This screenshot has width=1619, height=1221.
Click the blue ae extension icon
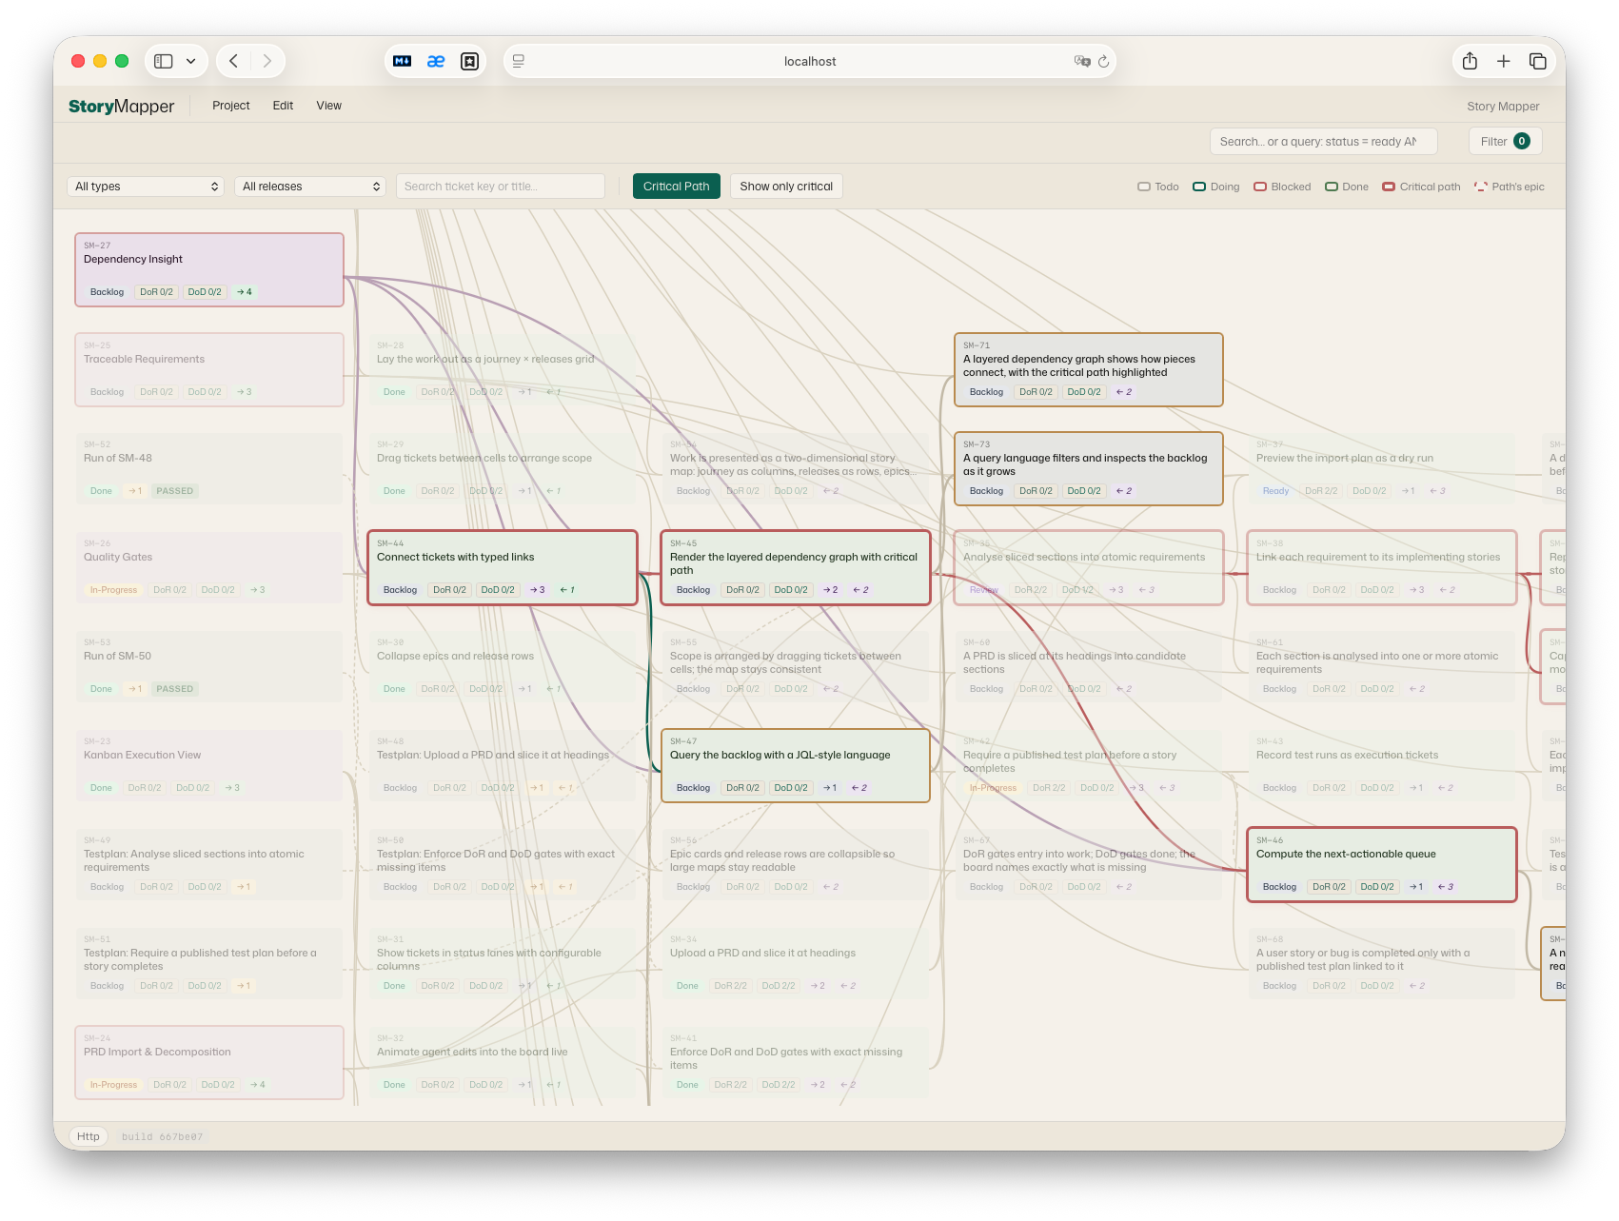pos(436,61)
